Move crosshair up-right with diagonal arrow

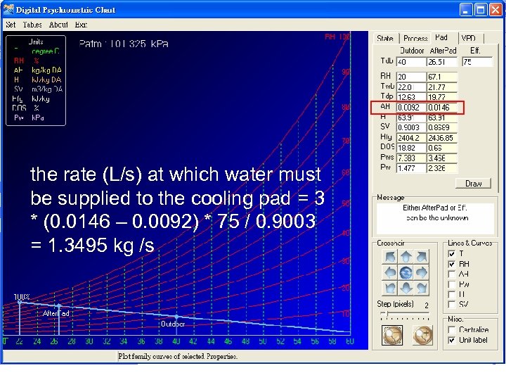coord(422,257)
